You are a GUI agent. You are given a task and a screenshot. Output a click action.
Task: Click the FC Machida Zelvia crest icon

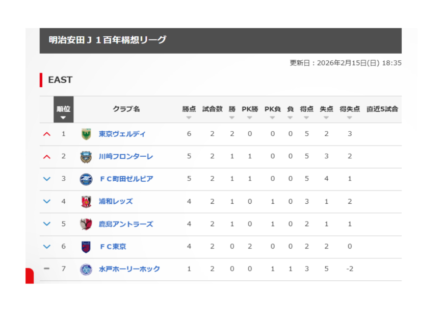[x=86, y=179]
